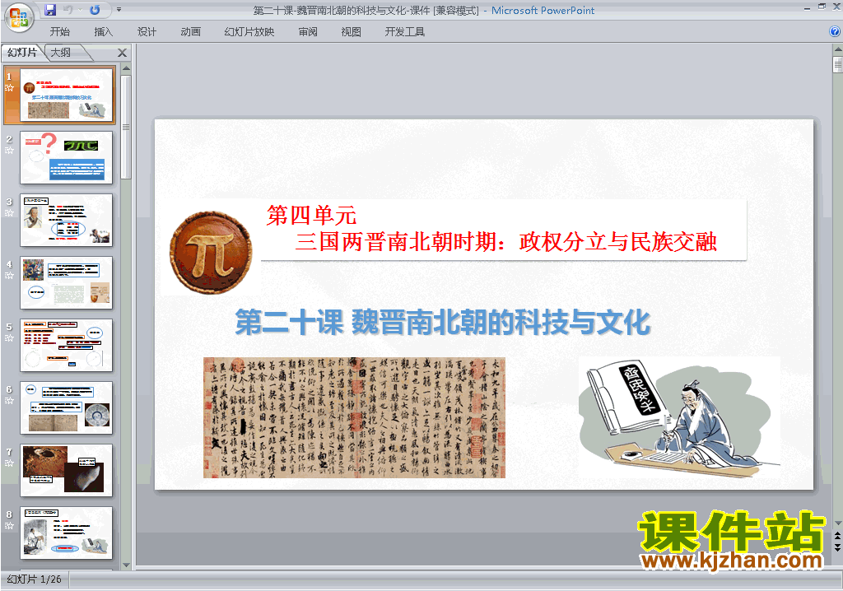Select the scholar writing cartoon image
Screen dimensions: 843x591
click(679, 417)
